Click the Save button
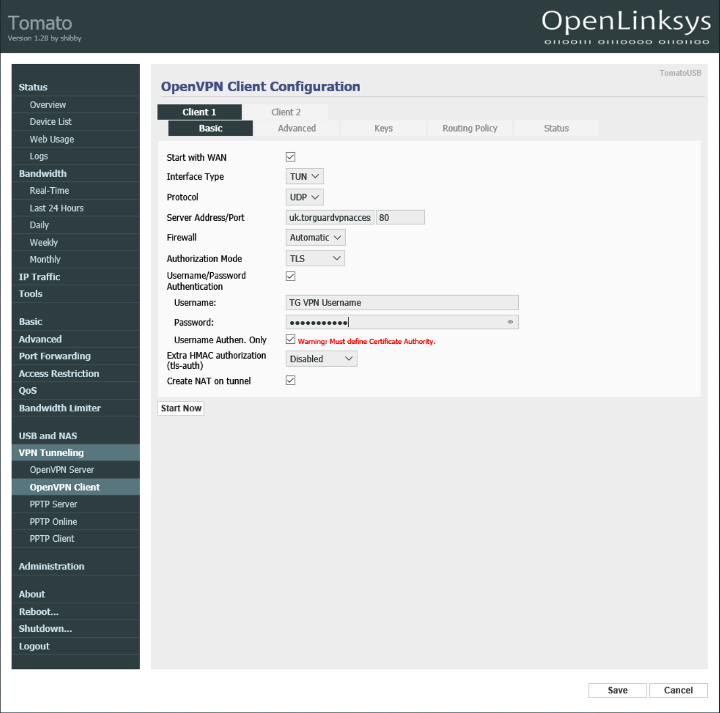Screen dimensions: 720x713 [618, 690]
